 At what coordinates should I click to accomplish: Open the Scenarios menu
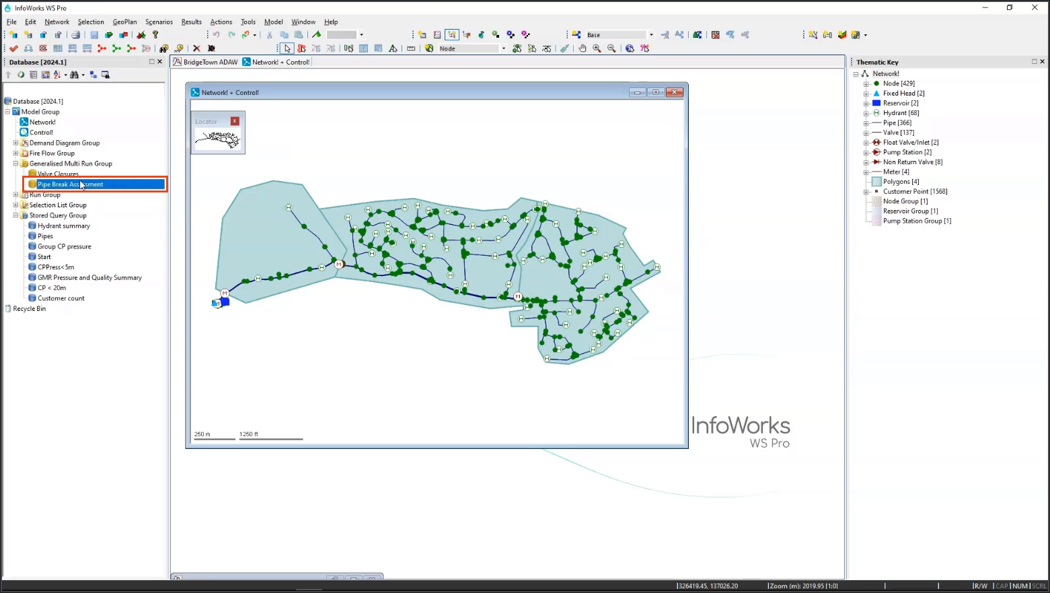159,22
